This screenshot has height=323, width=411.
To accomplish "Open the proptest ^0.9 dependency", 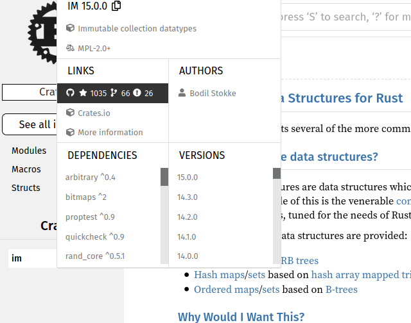I will 90,217.
